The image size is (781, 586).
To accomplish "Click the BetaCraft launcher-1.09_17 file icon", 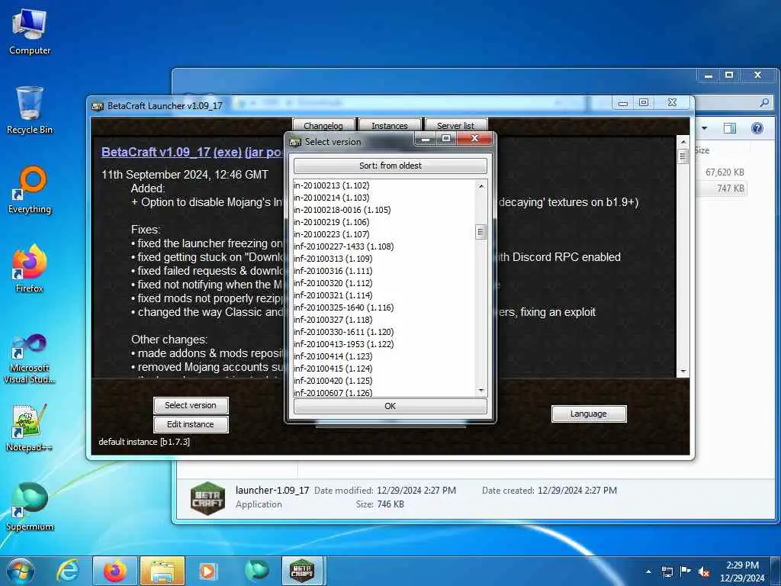I will point(207,497).
